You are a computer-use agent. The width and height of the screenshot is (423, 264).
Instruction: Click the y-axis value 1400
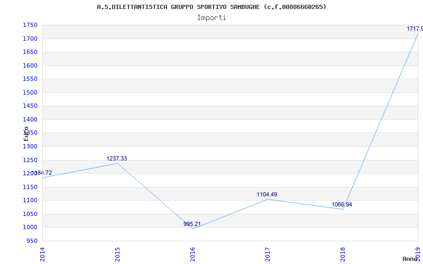click(30, 120)
